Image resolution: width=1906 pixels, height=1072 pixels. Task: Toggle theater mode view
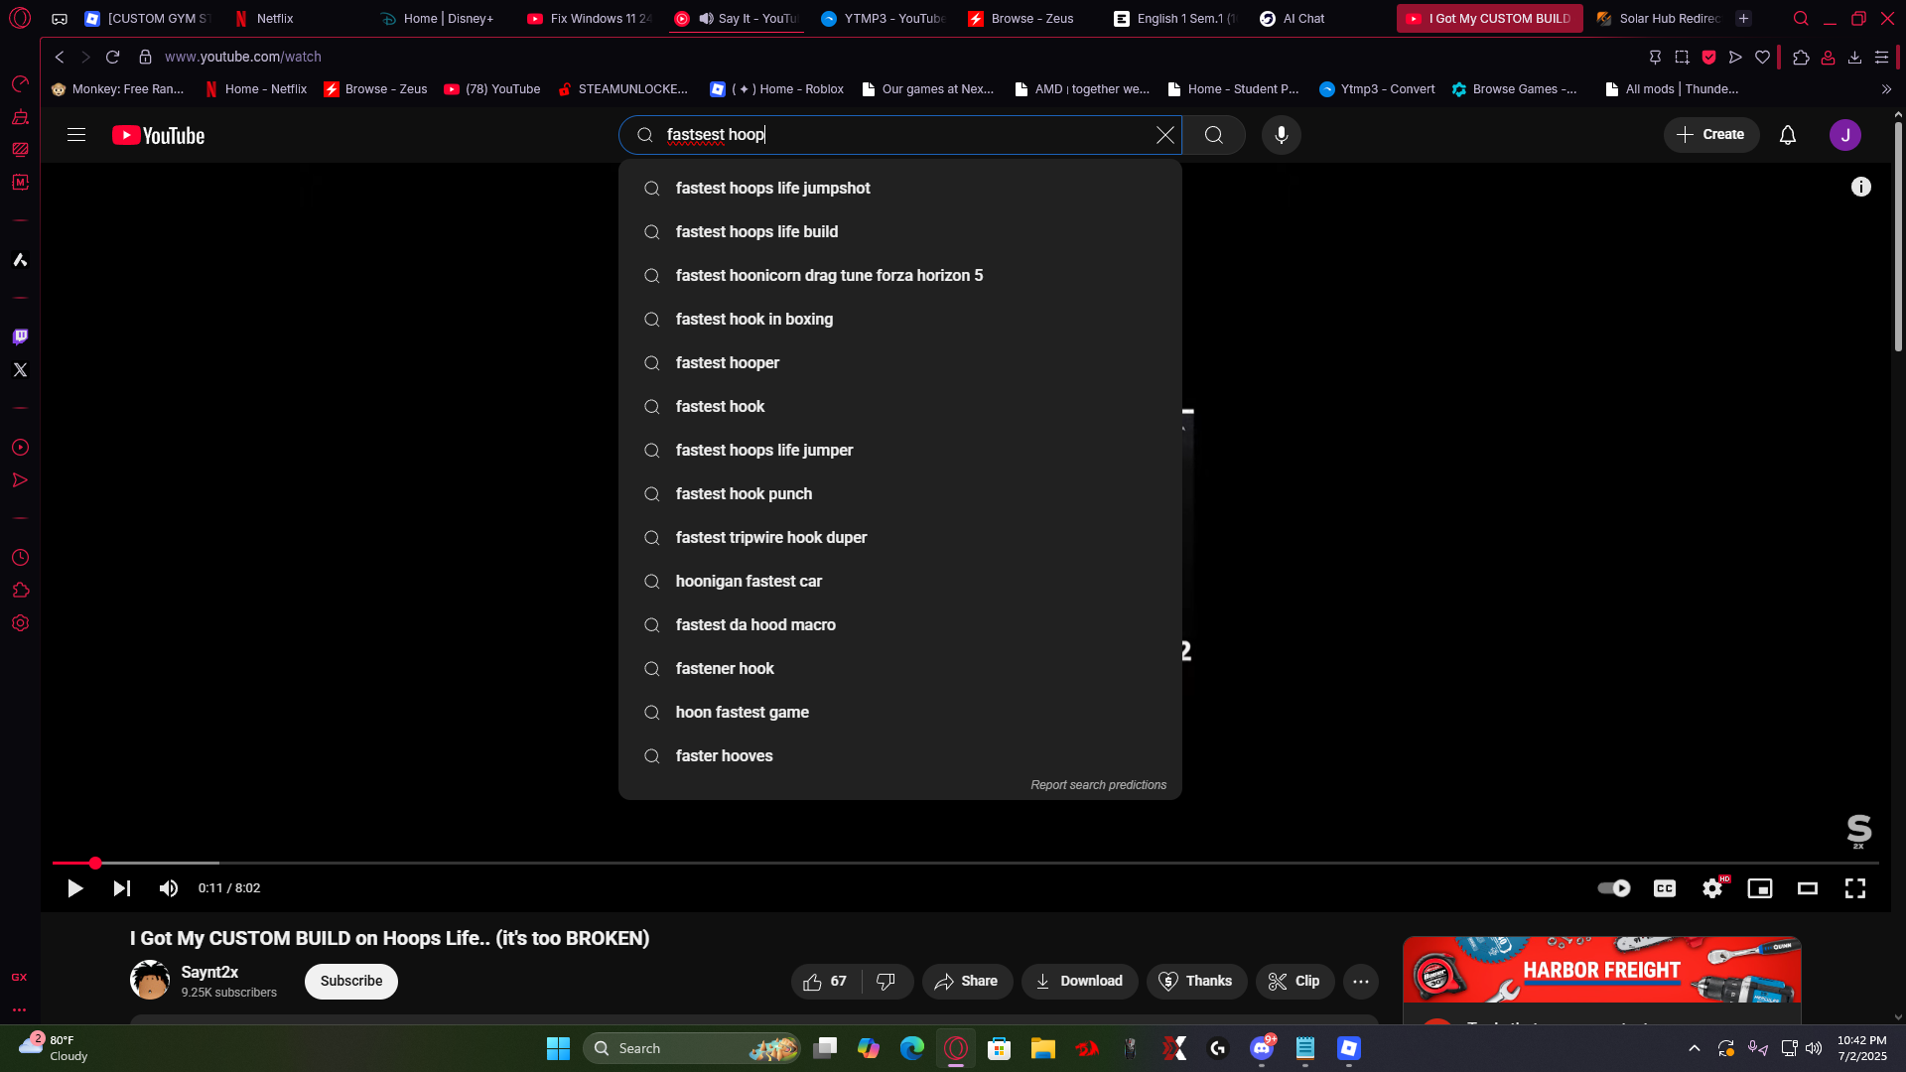point(1808,888)
